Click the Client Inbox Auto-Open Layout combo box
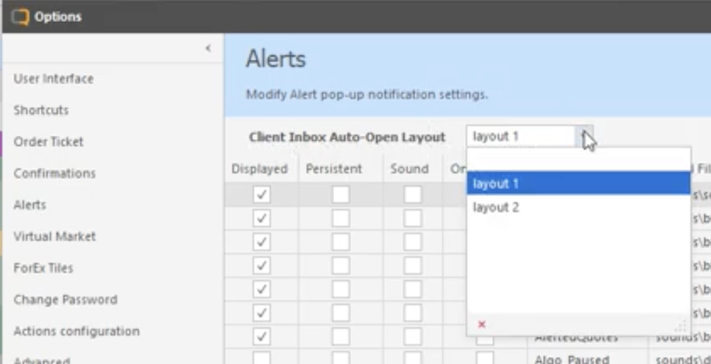The height and width of the screenshot is (364, 711). tap(529, 136)
